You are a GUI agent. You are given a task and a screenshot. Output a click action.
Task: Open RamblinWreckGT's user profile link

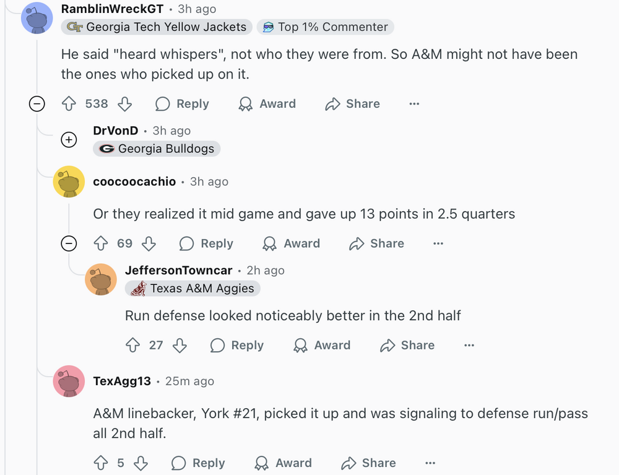tap(112, 9)
